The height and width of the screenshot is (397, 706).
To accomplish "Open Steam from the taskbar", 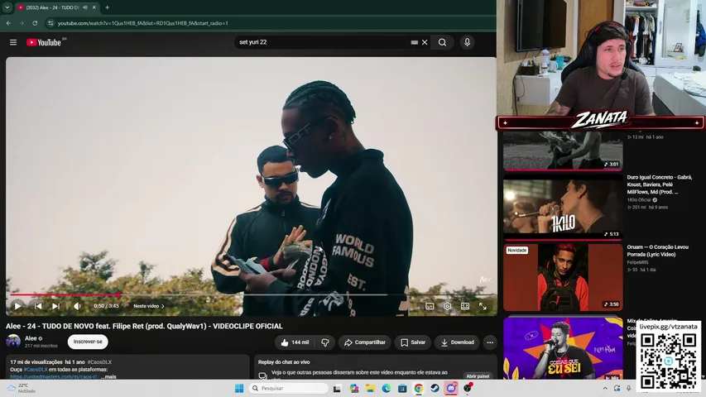I will [x=435, y=389].
